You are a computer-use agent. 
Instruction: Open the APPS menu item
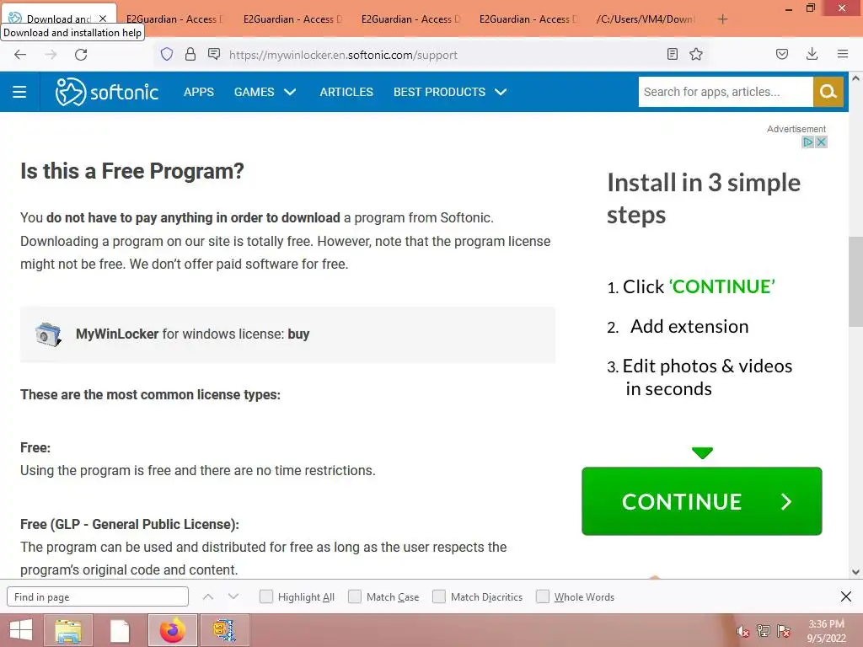coord(199,92)
